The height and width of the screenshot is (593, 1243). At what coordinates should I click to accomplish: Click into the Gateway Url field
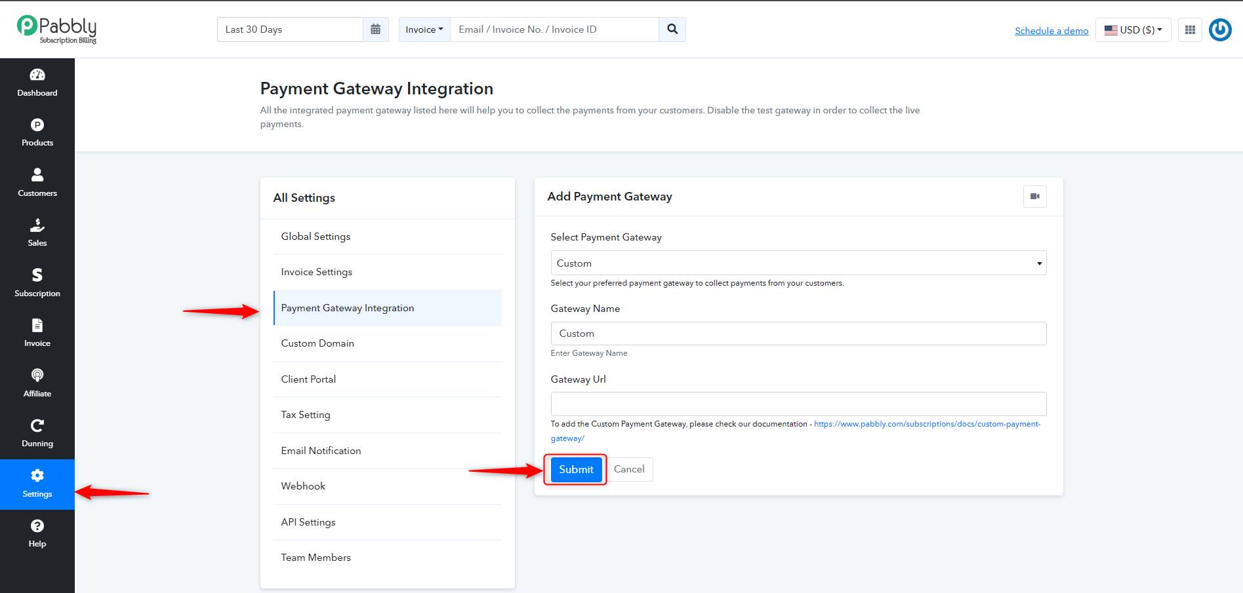point(798,404)
